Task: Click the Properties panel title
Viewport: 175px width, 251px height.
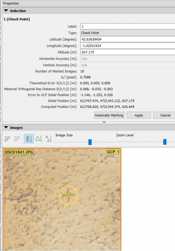Action: pyautogui.click(x=11, y=3)
